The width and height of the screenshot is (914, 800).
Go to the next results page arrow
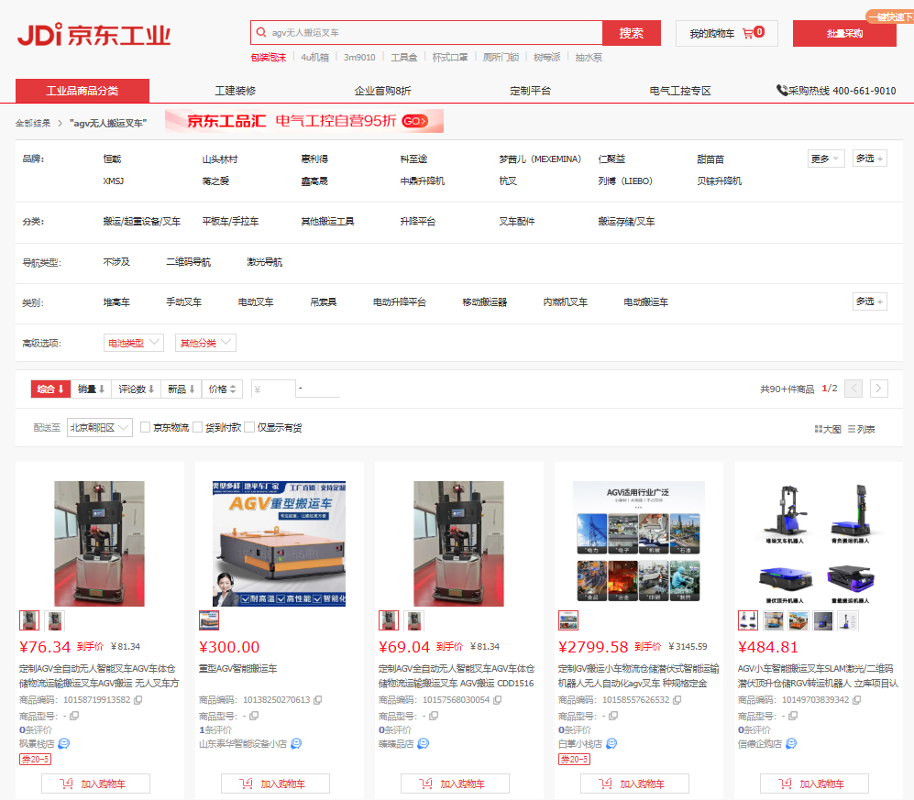879,389
